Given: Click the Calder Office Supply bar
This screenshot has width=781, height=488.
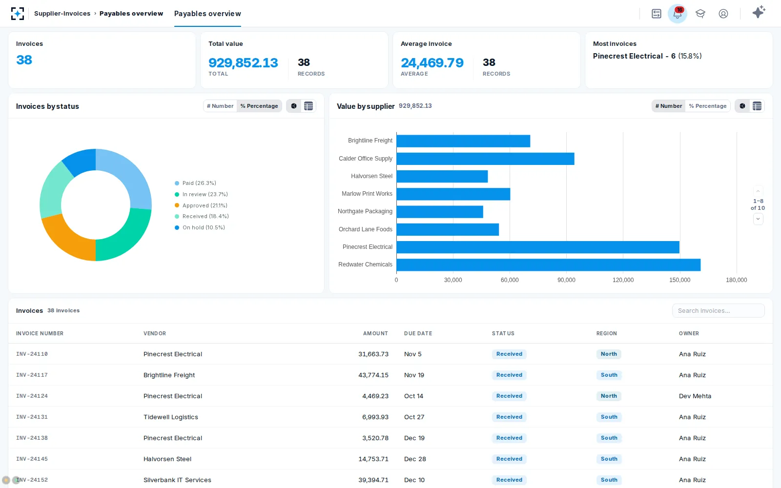Looking at the screenshot, I should click(x=486, y=159).
